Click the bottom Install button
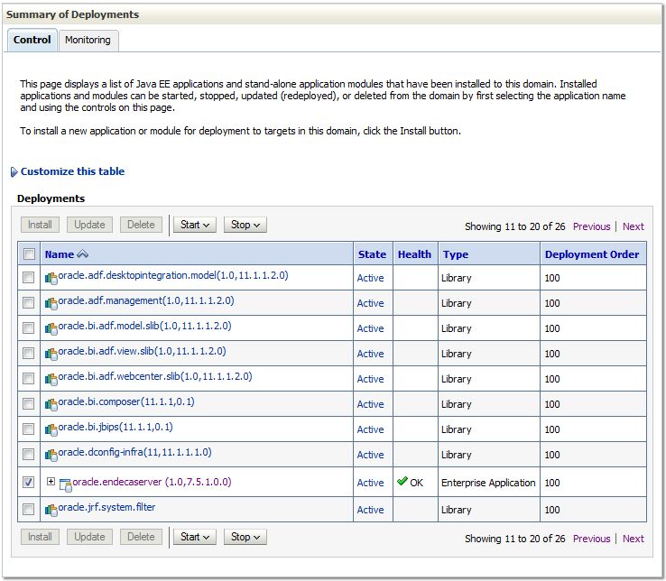 [x=40, y=537]
